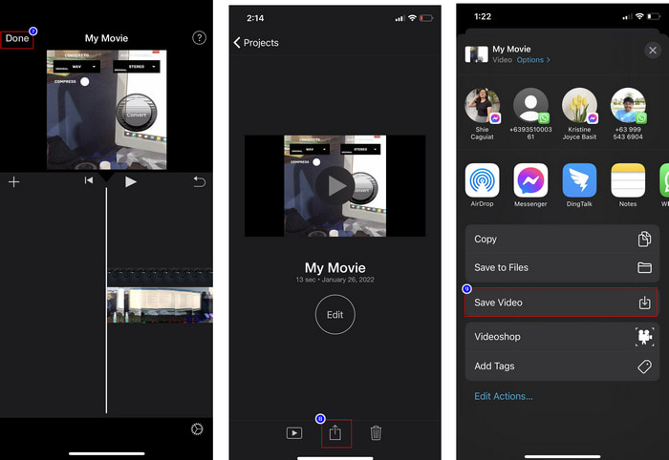Screen dimensions: 669x460
Task: Open the help question mark icon
Action: (x=199, y=38)
